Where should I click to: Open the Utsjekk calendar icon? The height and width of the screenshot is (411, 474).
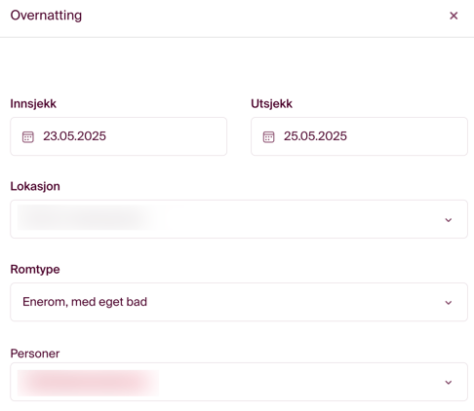click(268, 136)
